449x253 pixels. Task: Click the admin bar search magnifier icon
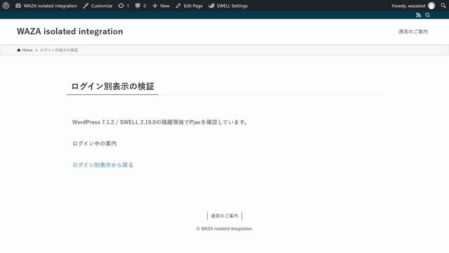pyautogui.click(x=443, y=6)
